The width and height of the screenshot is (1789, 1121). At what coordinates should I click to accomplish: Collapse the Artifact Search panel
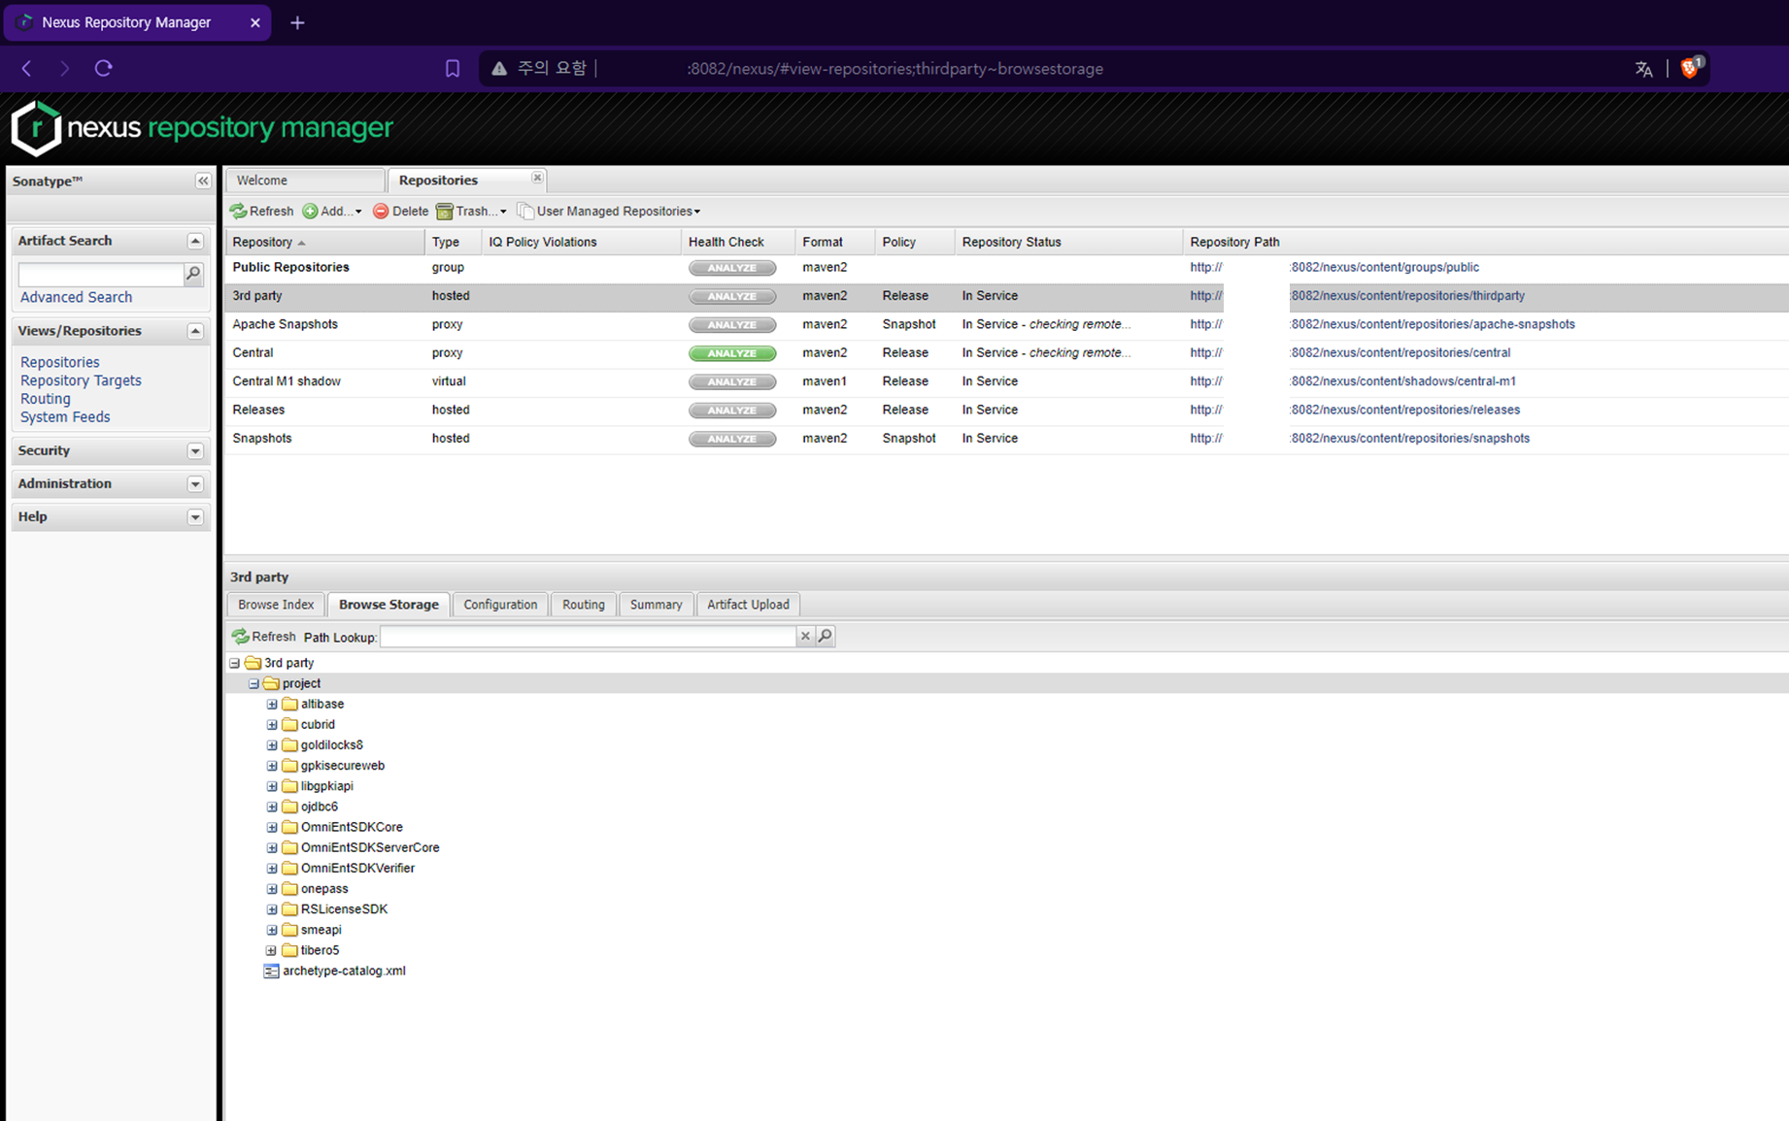[x=195, y=241]
